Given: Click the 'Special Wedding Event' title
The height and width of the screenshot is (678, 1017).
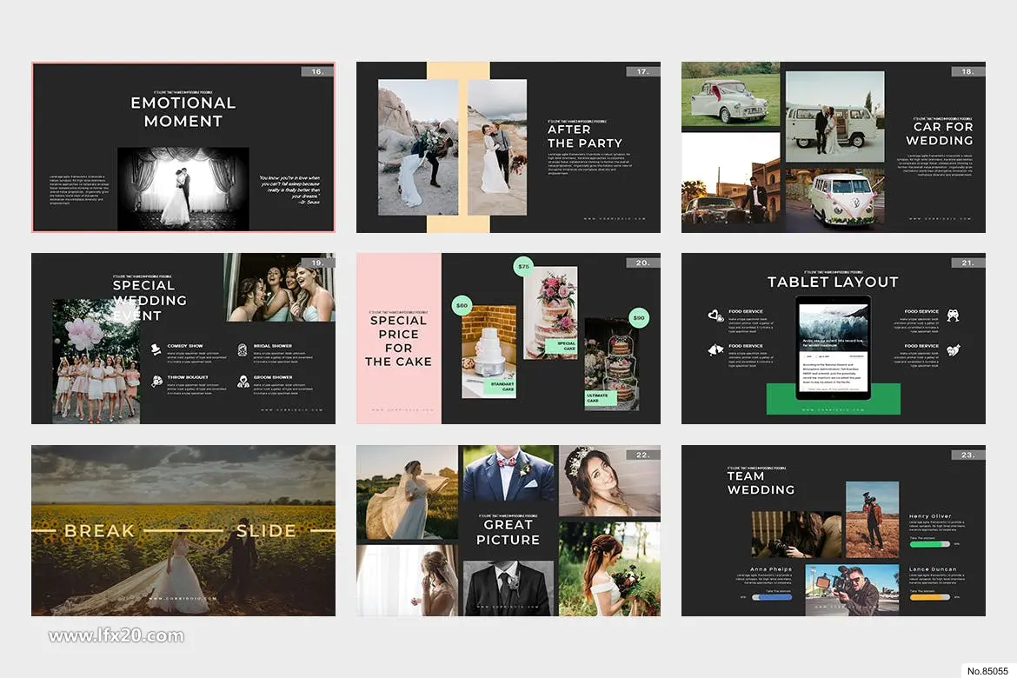Looking at the screenshot, I should [x=150, y=301].
